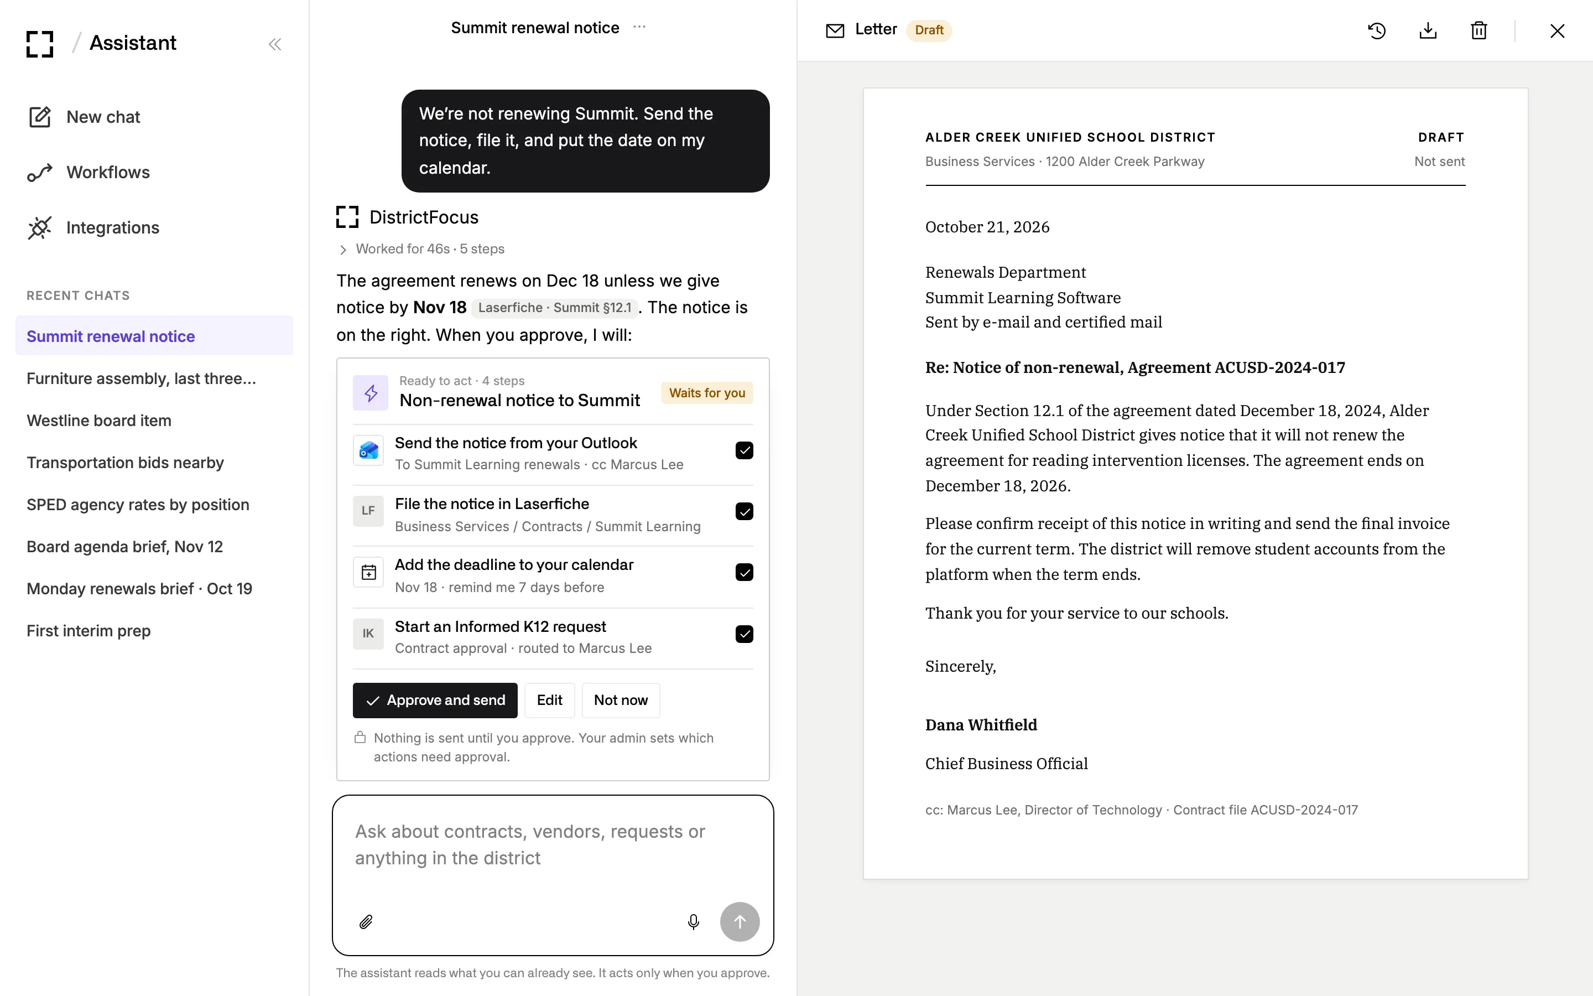The image size is (1593, 996).
Task: Start a New chat
Action: tap(84, 117)
